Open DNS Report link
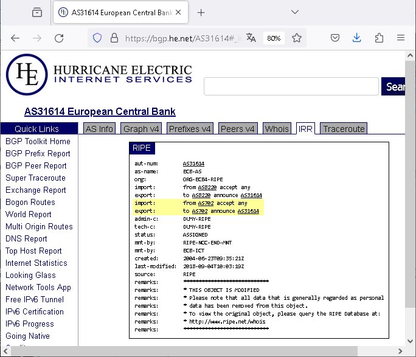416x357 pixels. [x=26, y=238]
